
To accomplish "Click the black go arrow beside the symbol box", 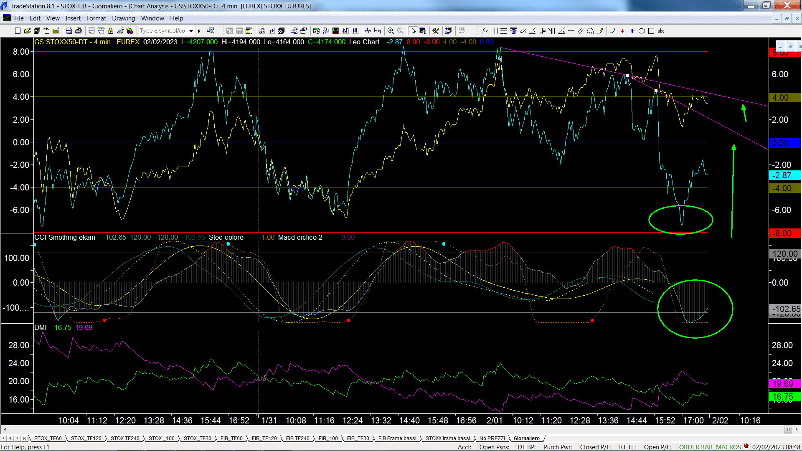I will coord(199,30).
